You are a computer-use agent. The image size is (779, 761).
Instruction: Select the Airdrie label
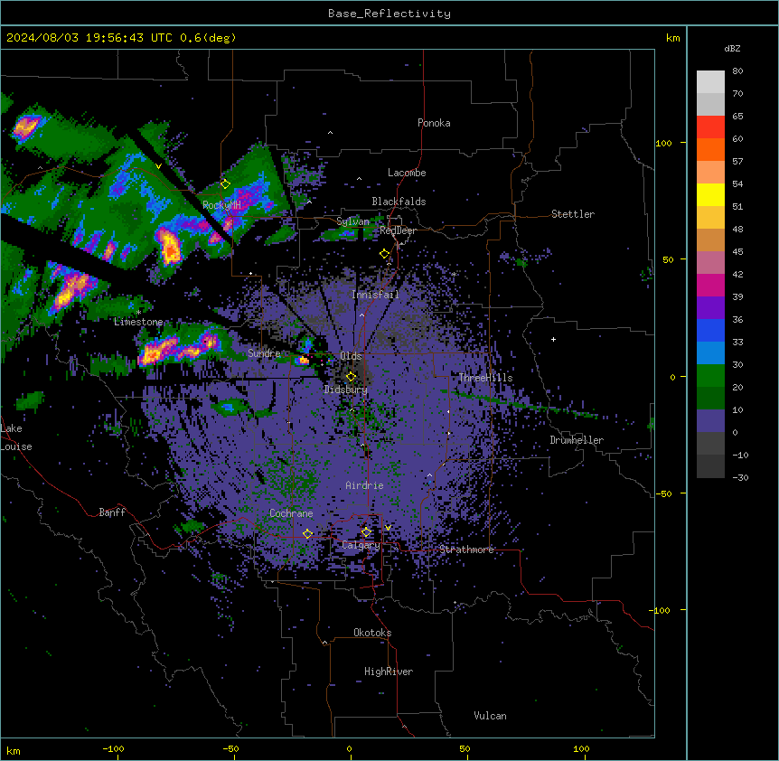pyautogui.click(x=365, y=485)
